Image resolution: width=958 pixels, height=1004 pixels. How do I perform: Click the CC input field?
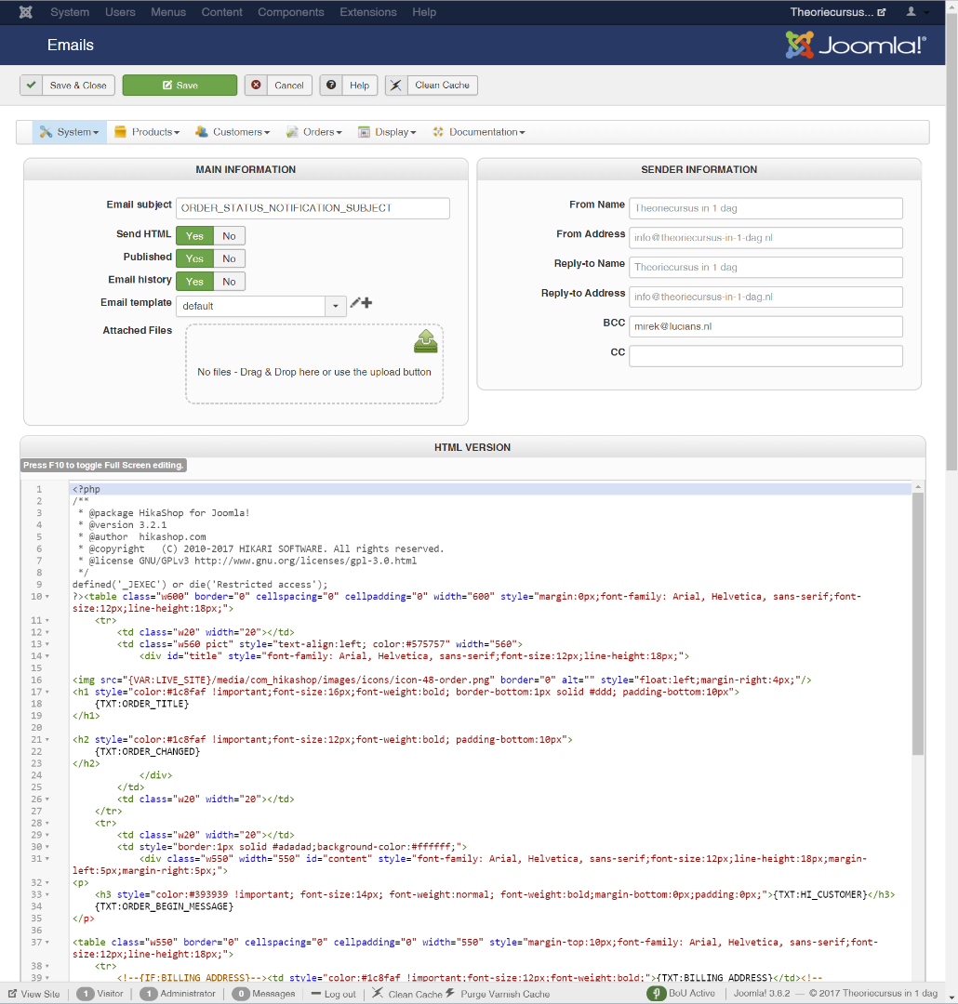765,356
